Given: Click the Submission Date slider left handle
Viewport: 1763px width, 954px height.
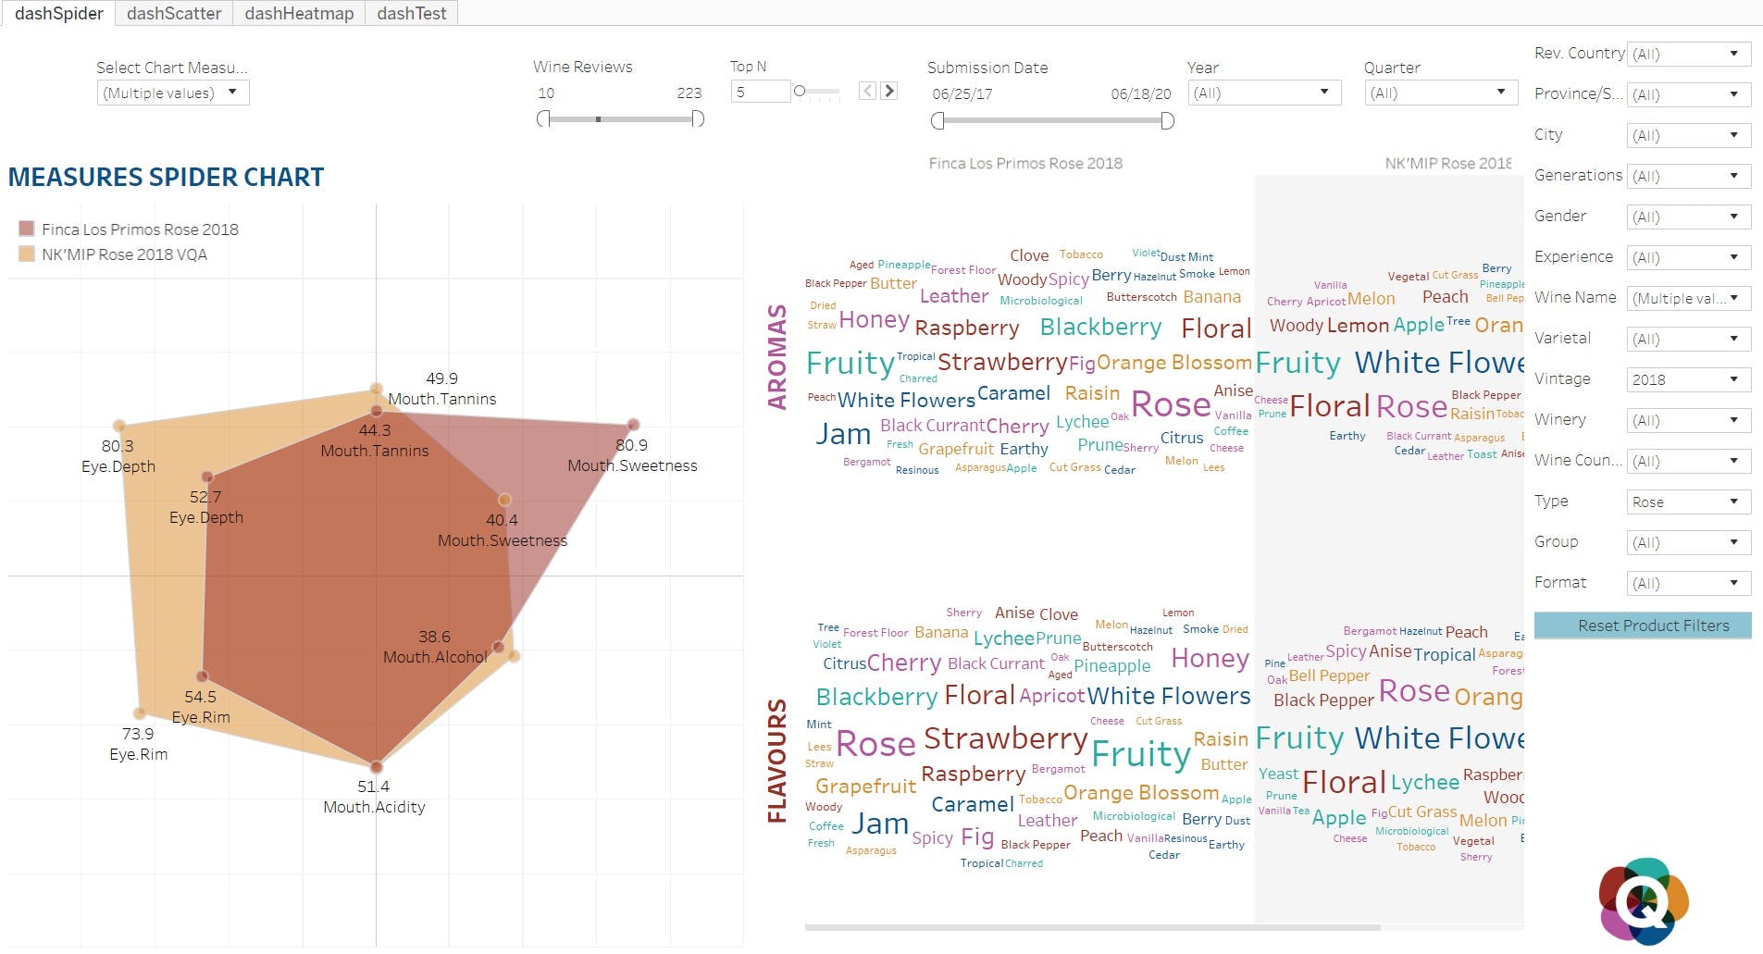Looking at the screenshot, I should pos(937,120).
